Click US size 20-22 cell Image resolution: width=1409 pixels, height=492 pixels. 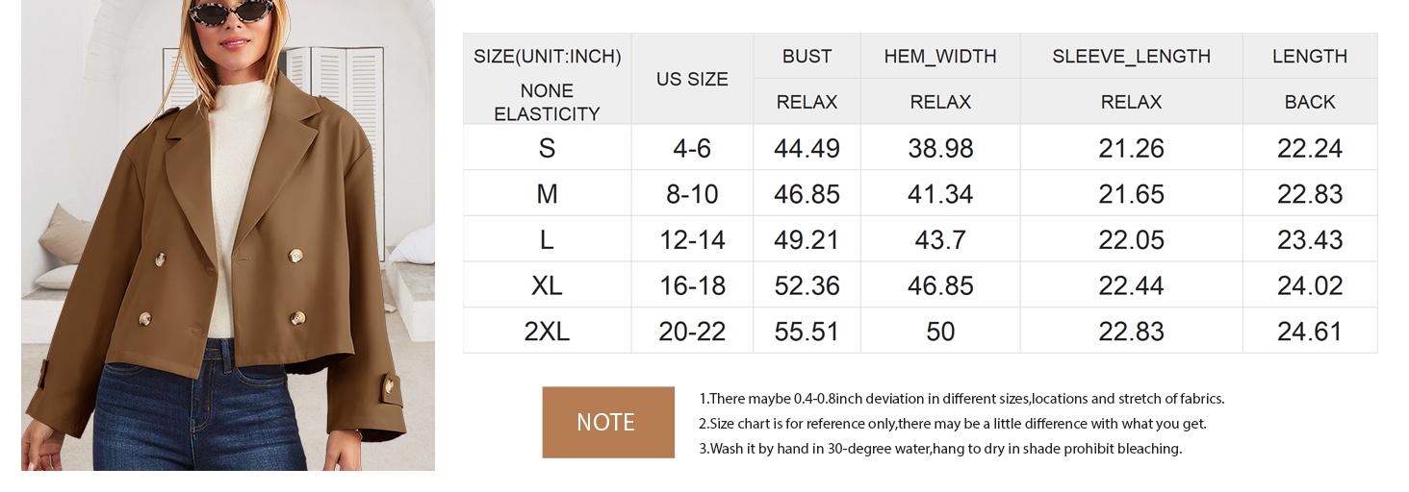692,332
